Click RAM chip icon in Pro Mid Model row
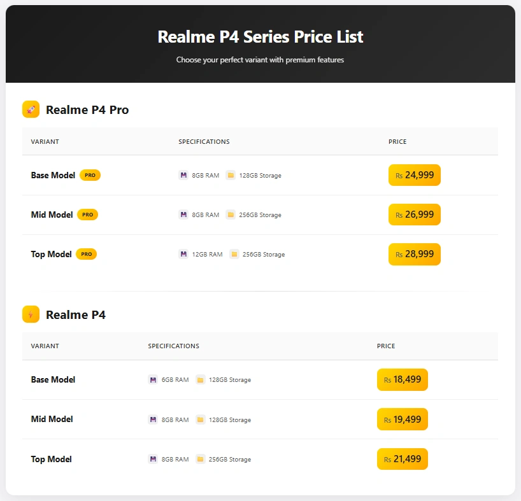Image resolution: width=521 pixels, height=501 pixels. [x=183, y=215]
